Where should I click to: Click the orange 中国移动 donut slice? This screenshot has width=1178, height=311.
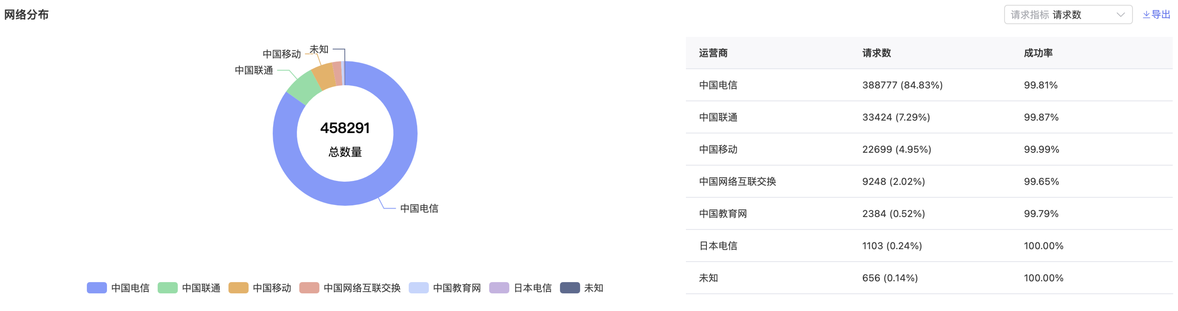324,76
